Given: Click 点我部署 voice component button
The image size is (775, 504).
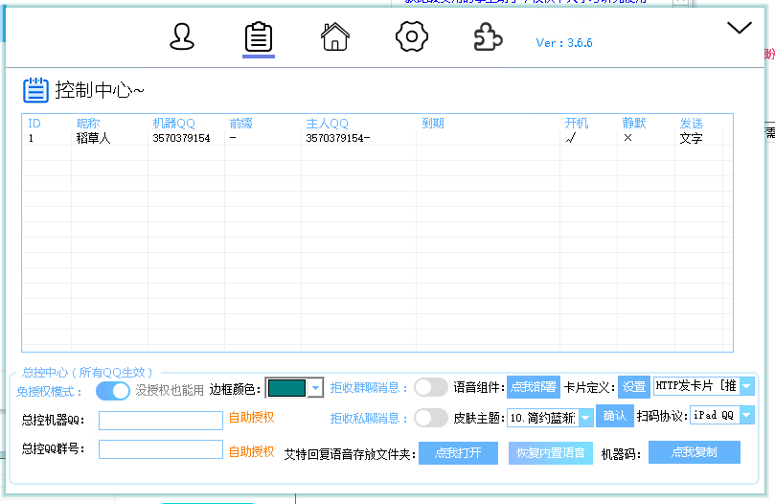Looking at the screenshot, I should [x=534, y=387].
